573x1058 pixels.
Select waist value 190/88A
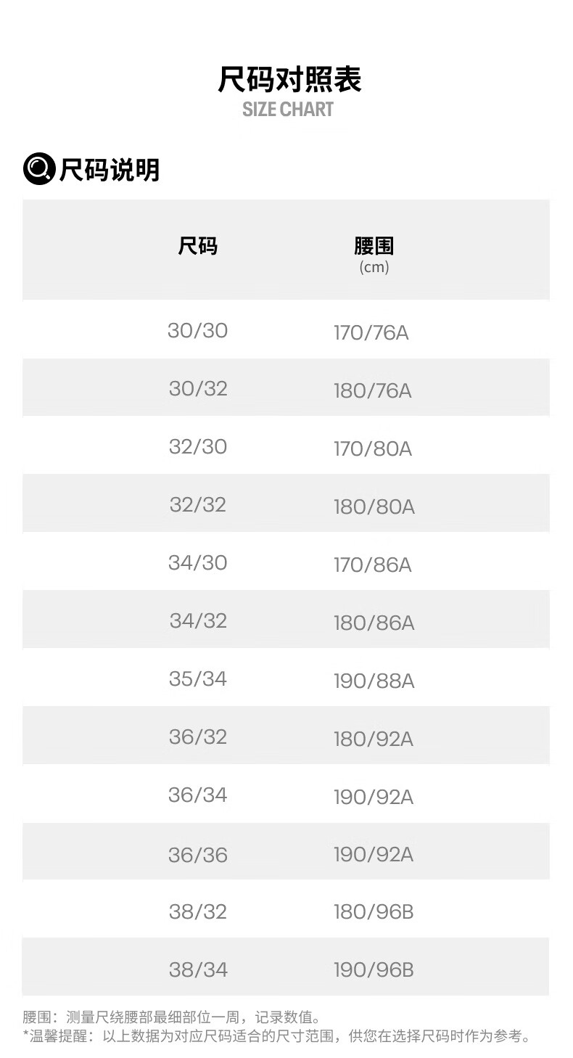coord(374,681)
